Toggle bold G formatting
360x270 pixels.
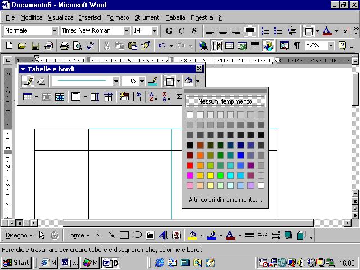(x=169, y=30)
